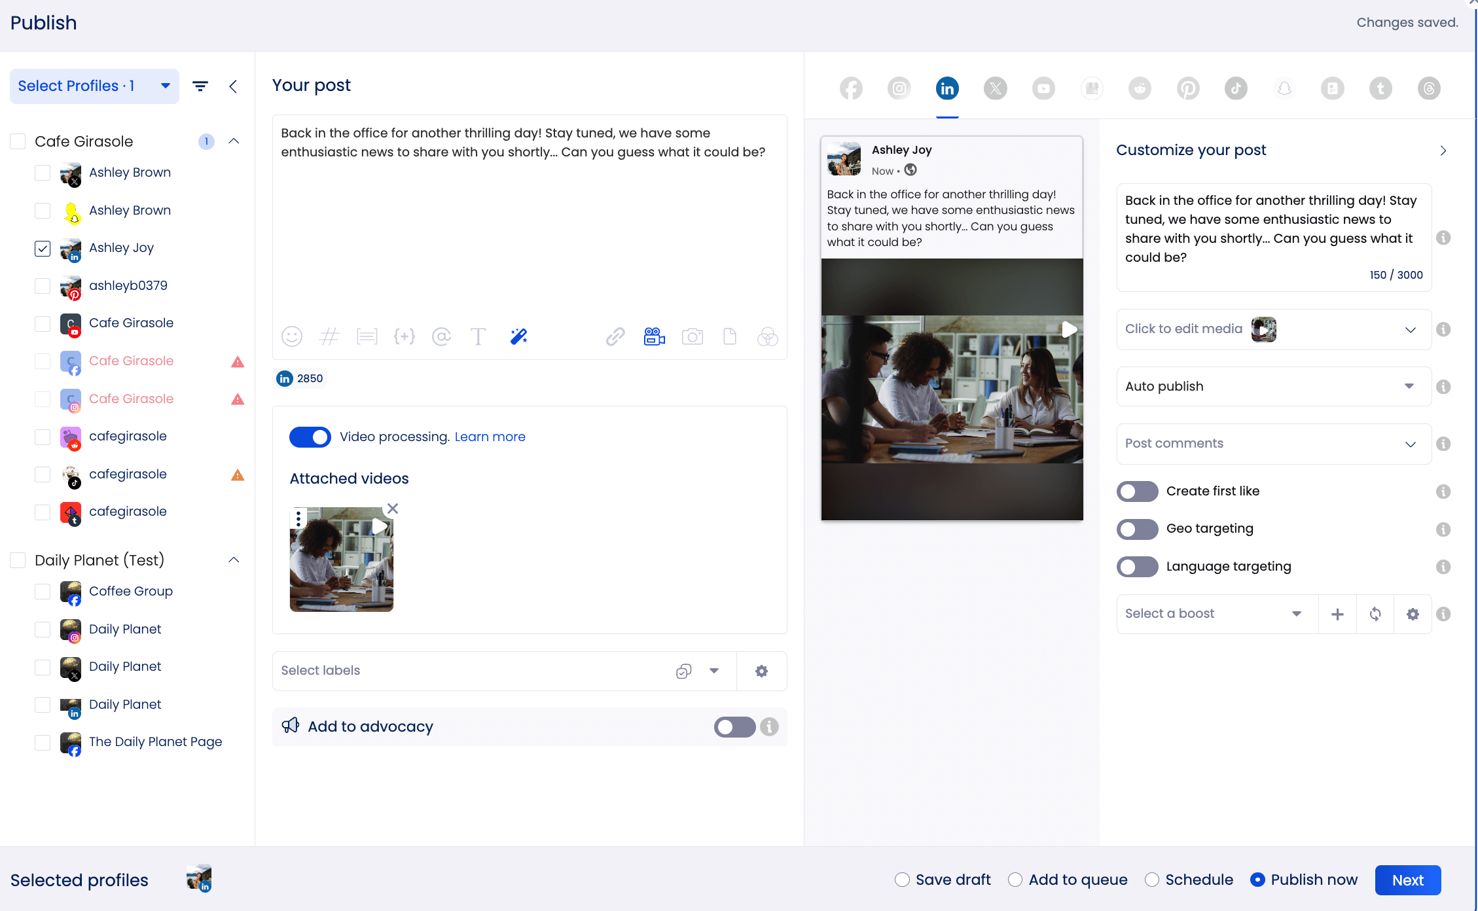The image size is (1478, 911).
Task: Add a video with the video camera icon
Action: [653, 336]
